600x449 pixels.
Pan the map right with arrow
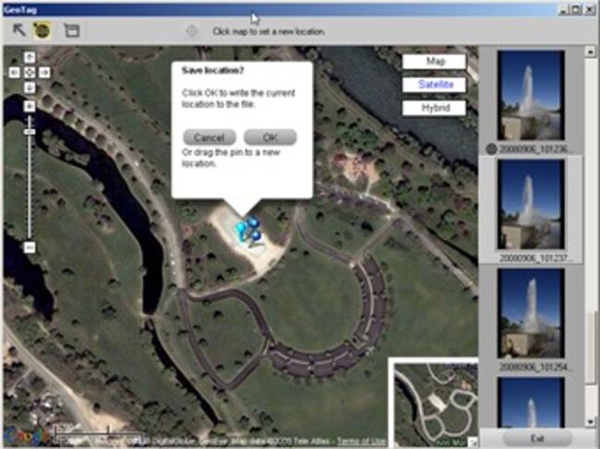43,72
